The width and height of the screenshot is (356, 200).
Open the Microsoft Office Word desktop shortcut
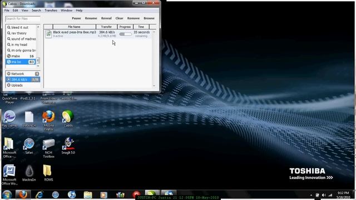pyautogui.click(x=9, y=174)
